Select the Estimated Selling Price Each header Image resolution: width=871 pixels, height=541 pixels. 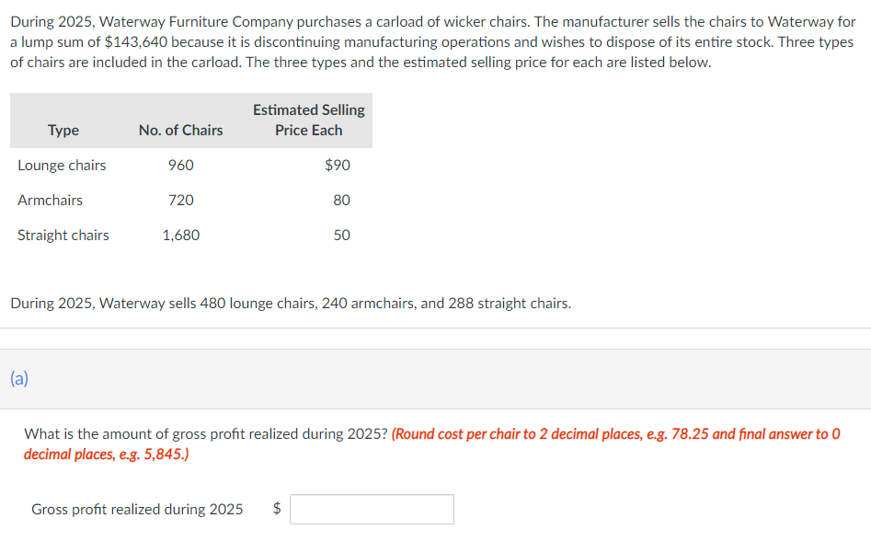tap(309, 120)
